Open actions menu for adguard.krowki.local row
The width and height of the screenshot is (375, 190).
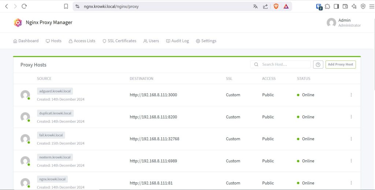coord(351,95)
